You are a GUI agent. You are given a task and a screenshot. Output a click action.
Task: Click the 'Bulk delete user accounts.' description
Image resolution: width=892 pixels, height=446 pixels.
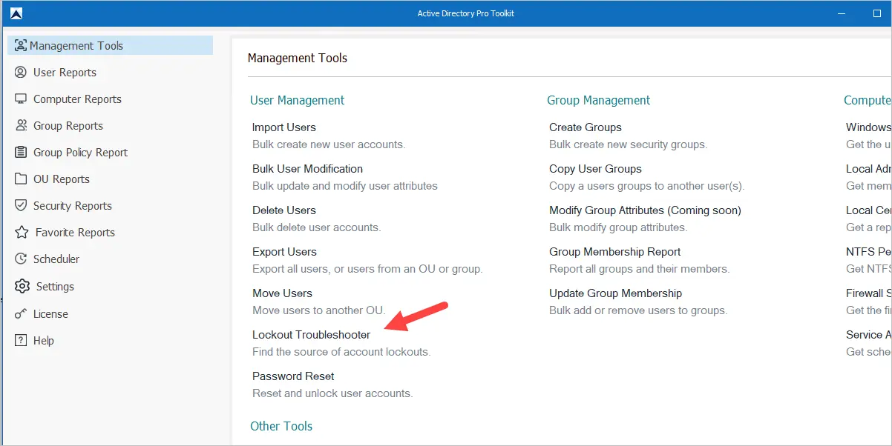(316, 227)
